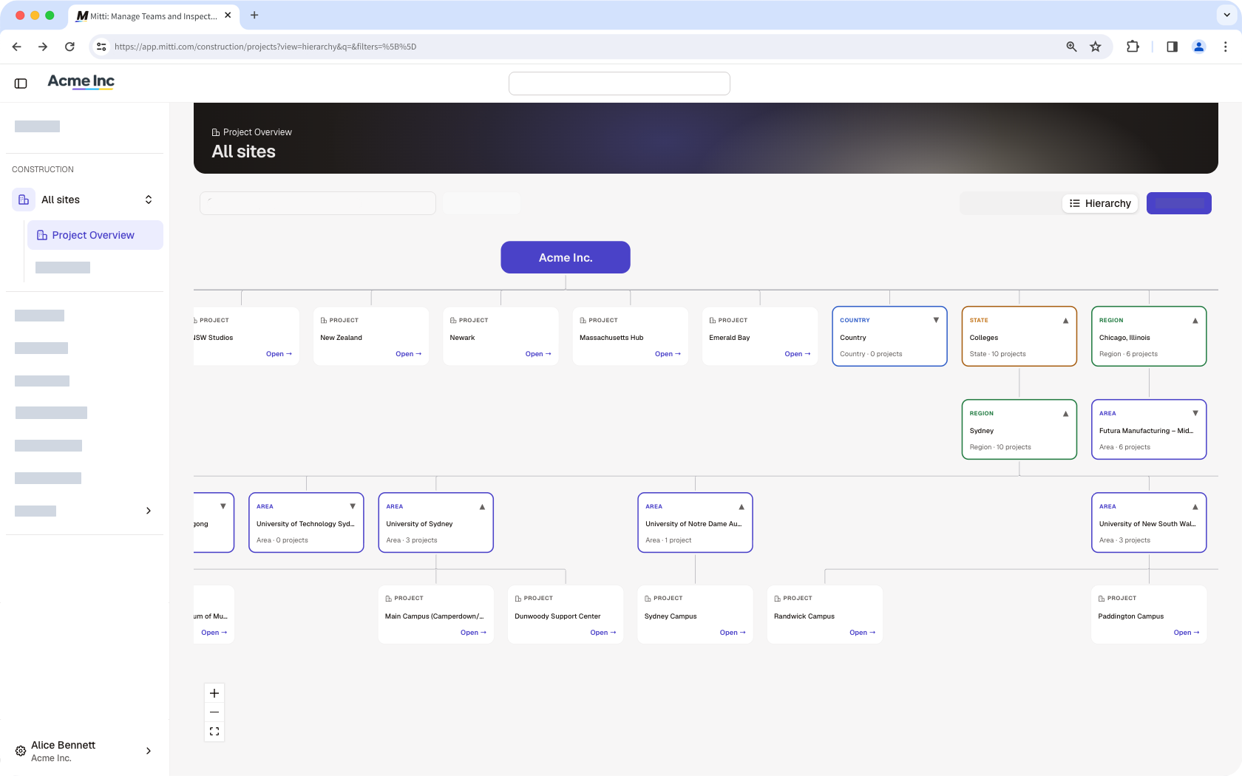Expand the Futura Manufacturing area node
Image resolution: width=1242 pixels, height=776 pixels.
(1195, 413)
